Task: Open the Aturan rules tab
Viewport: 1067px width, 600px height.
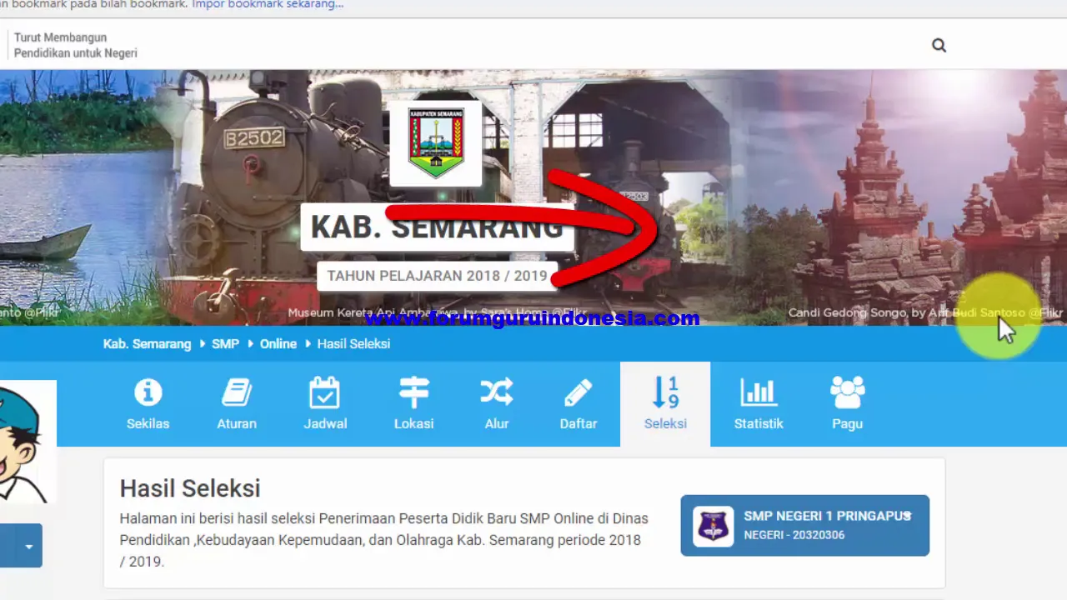Action: (237, 404)
